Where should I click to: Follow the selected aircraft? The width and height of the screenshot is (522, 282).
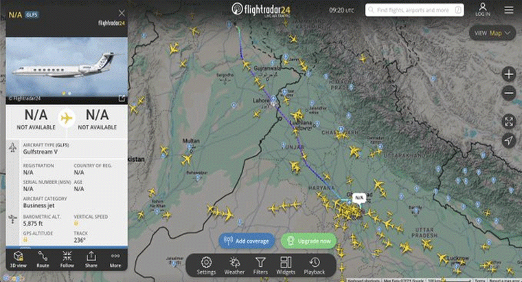click(x=67, y=259)
